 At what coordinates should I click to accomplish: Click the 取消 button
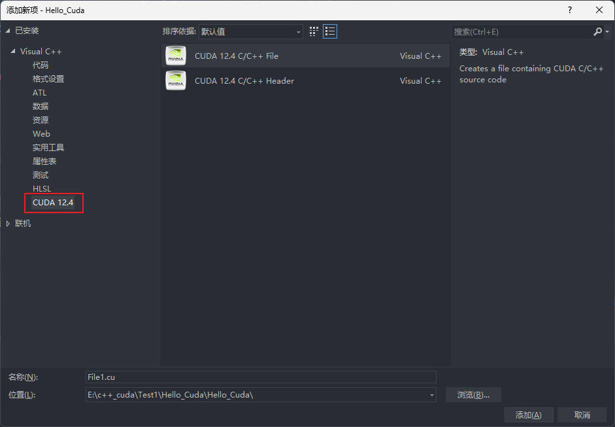(x=582, y=415)
